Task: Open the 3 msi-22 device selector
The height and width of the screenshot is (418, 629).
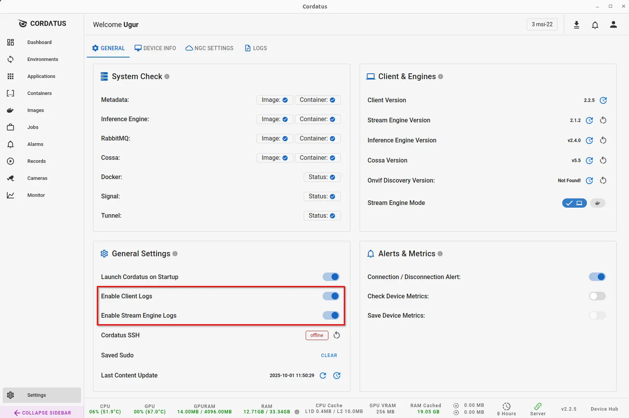Action: coord(542,24)
